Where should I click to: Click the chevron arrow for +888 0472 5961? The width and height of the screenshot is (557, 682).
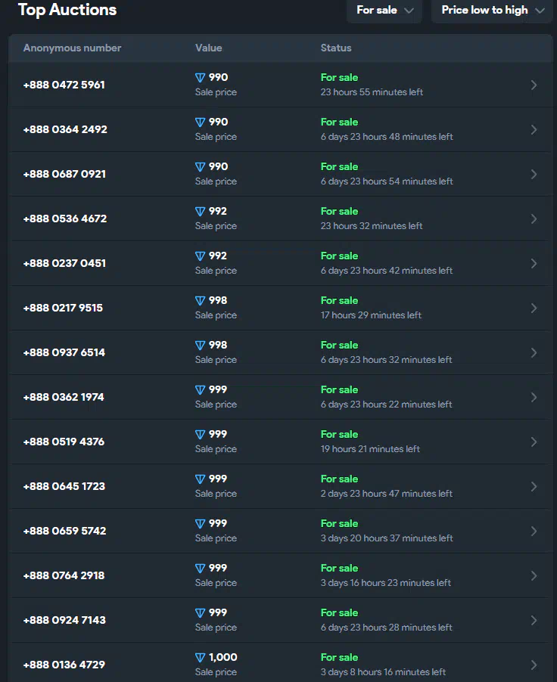coord(534,85)
